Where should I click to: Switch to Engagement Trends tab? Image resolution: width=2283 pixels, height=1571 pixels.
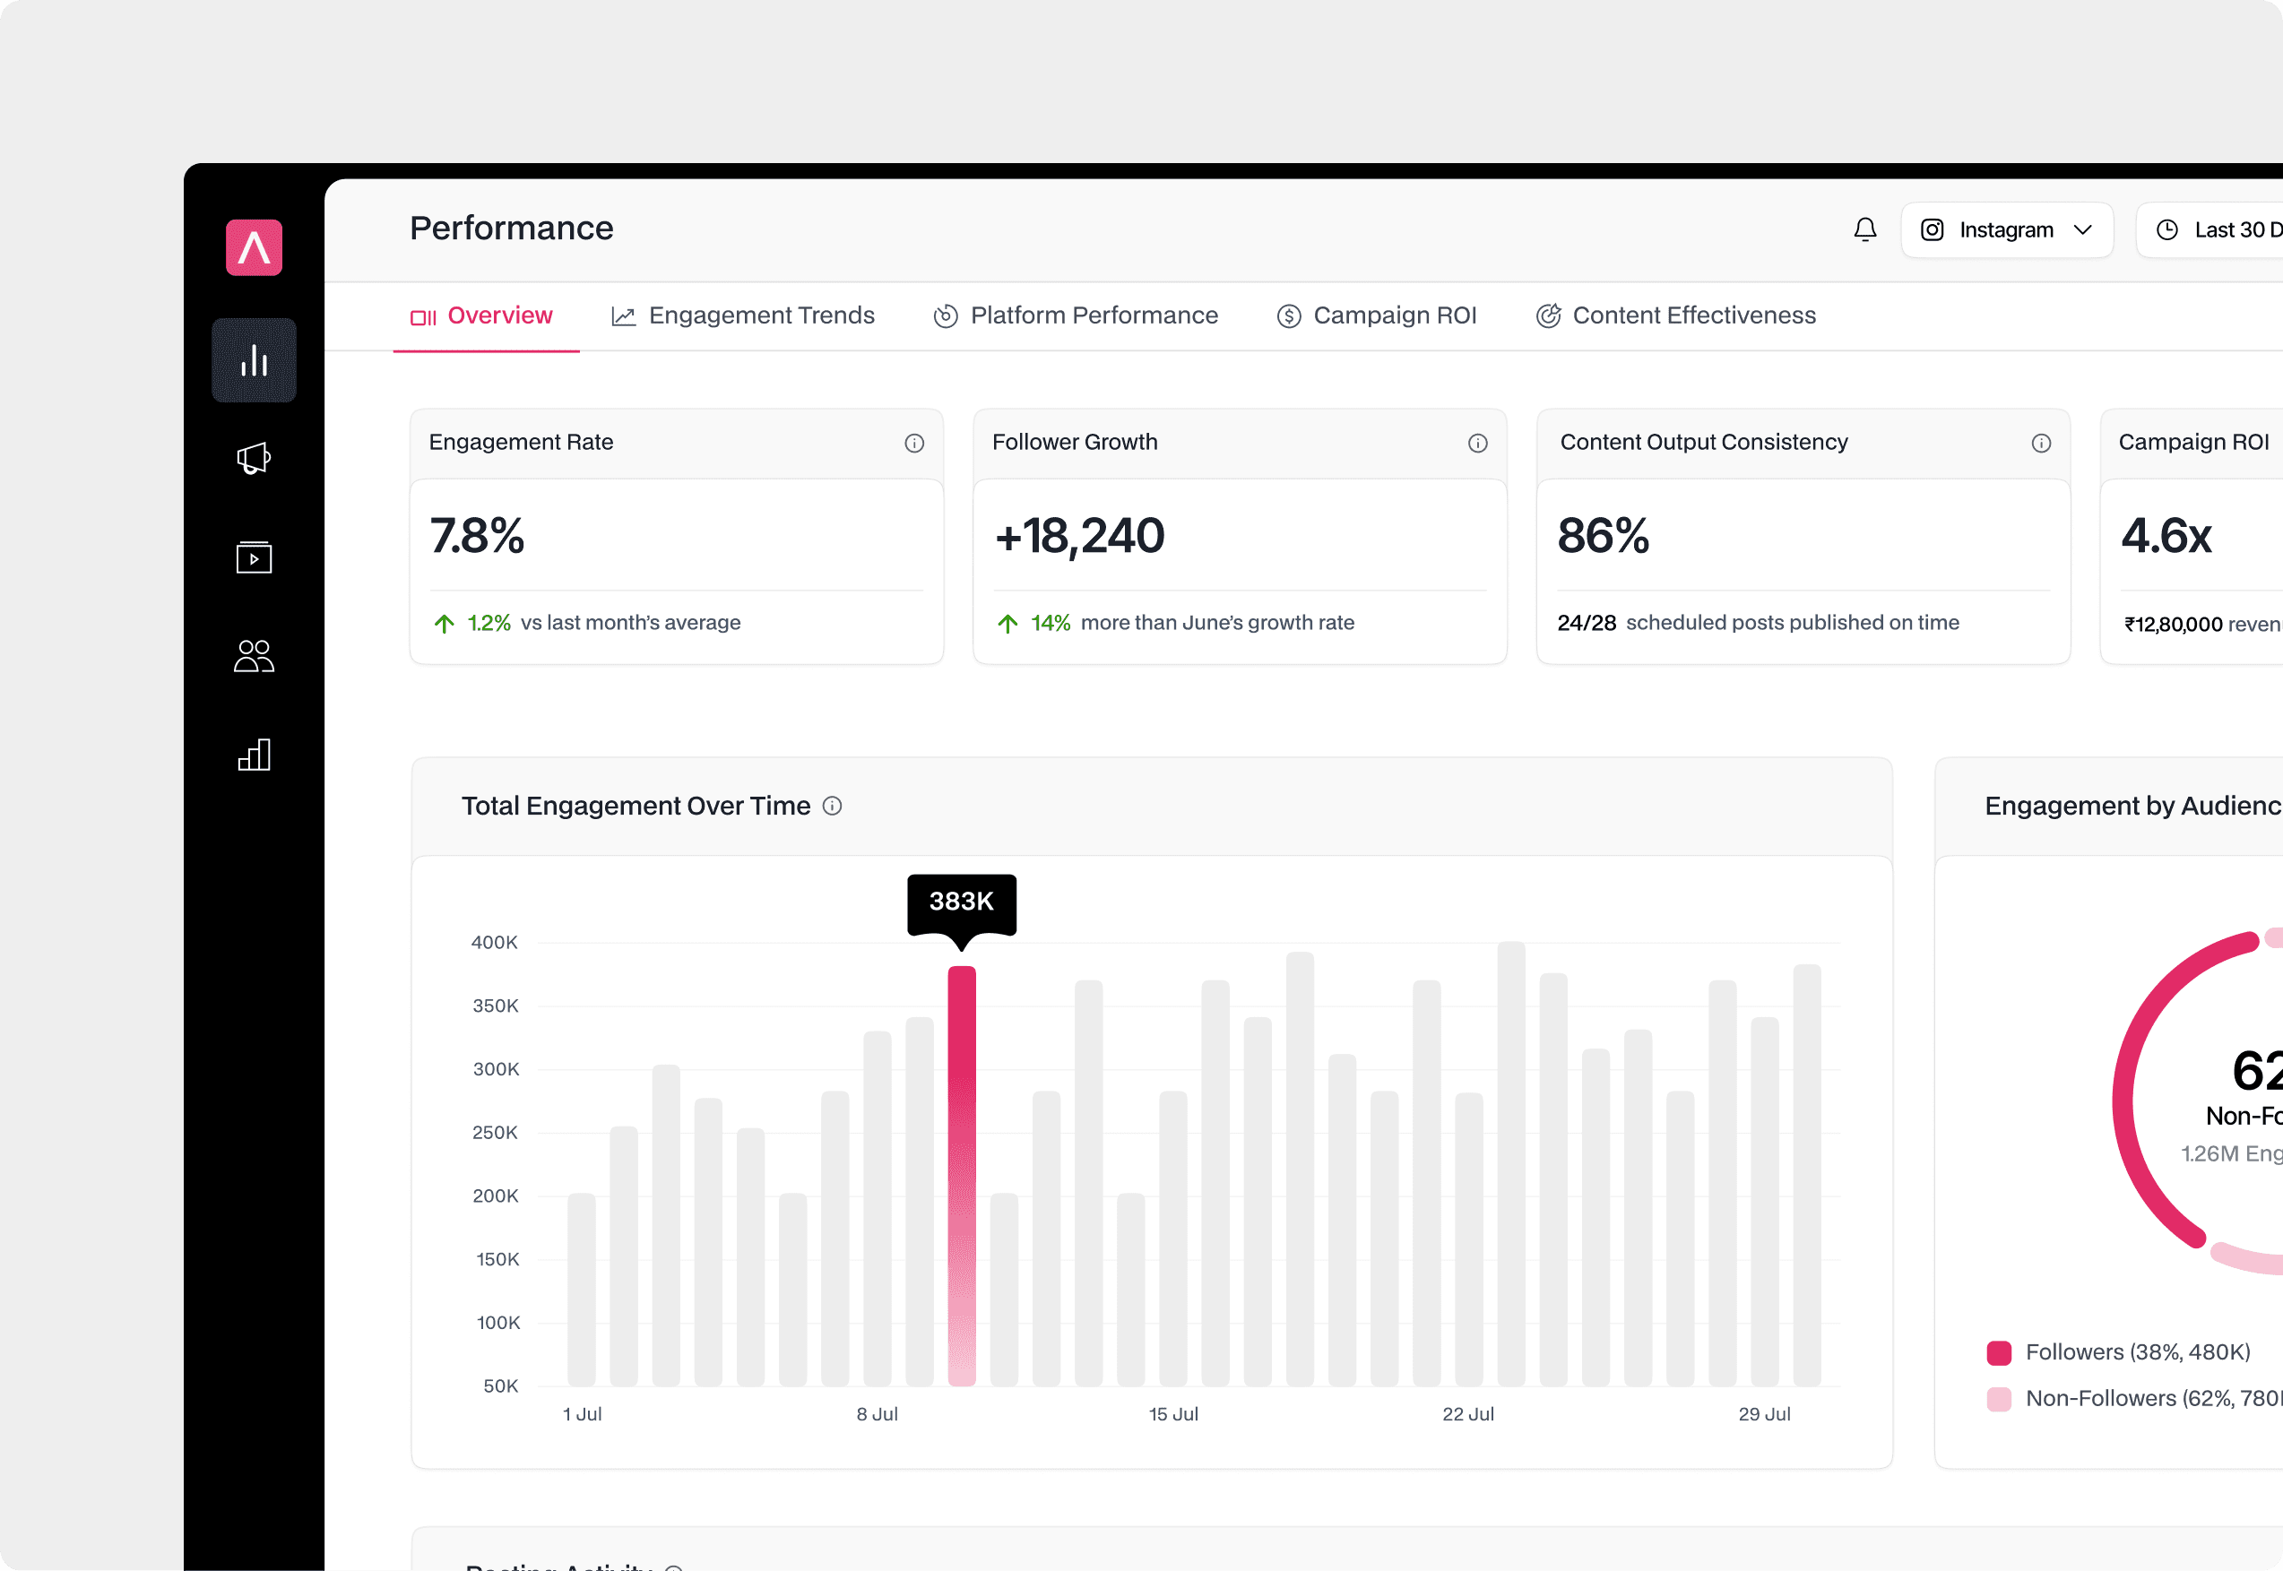[743, 316]
